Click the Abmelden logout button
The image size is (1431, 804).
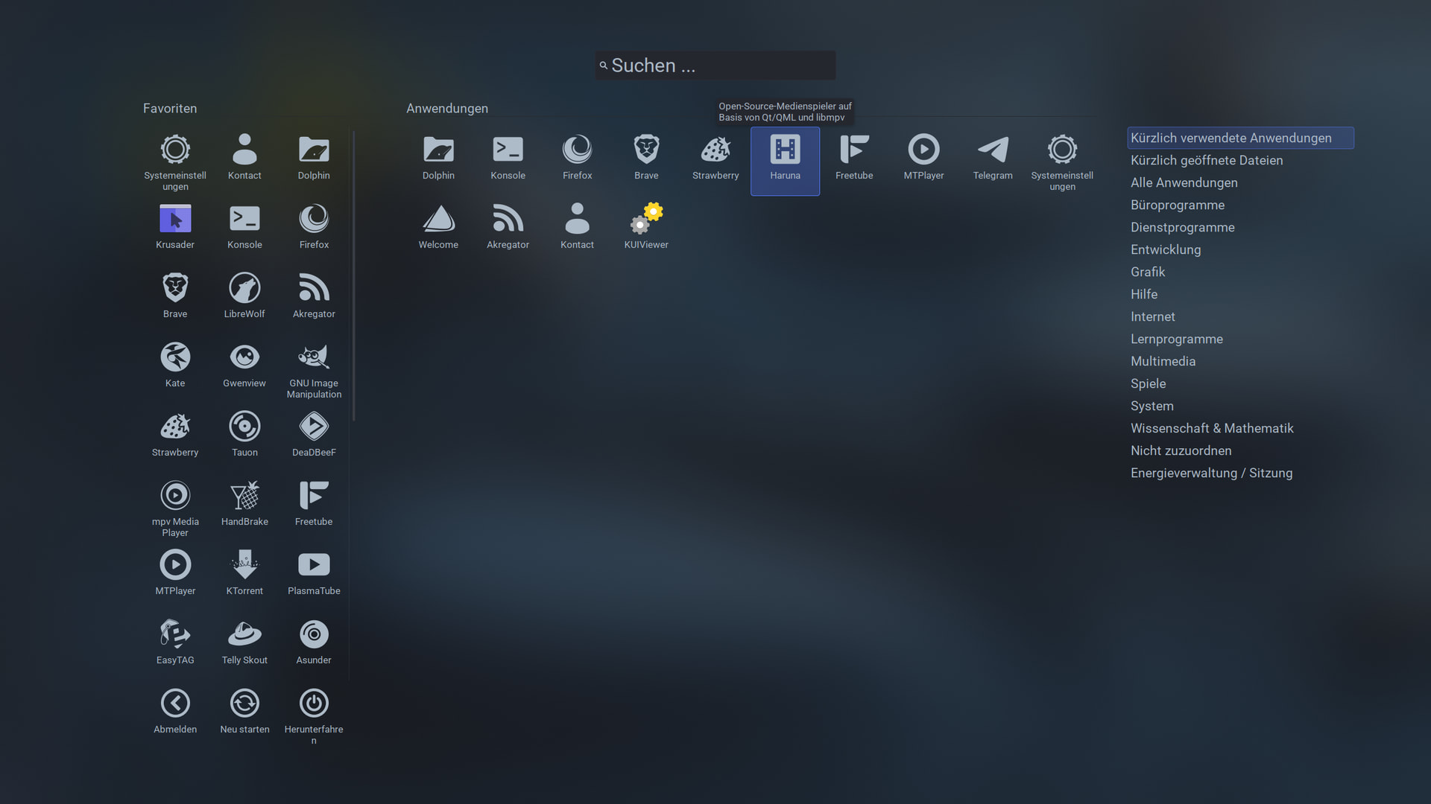(x=175, y=711)
